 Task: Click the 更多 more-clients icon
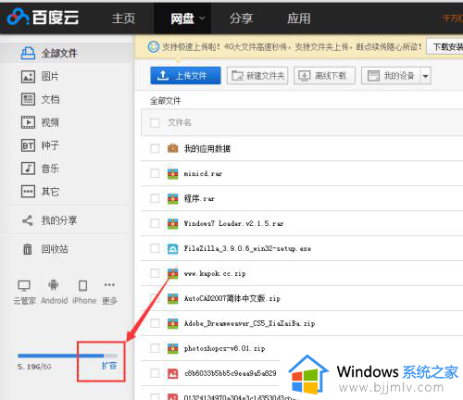[x=109, y=284]
